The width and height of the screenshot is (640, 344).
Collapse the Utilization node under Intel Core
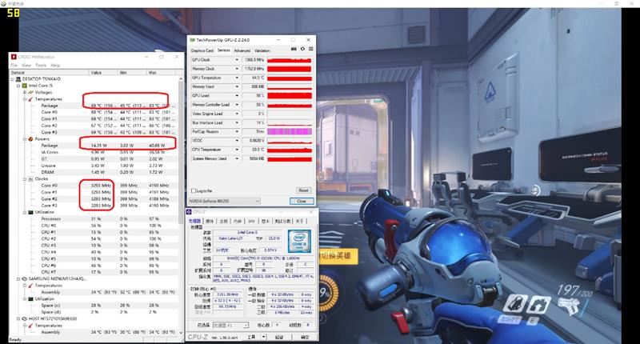pyautogui.click(x=25, y=212)
